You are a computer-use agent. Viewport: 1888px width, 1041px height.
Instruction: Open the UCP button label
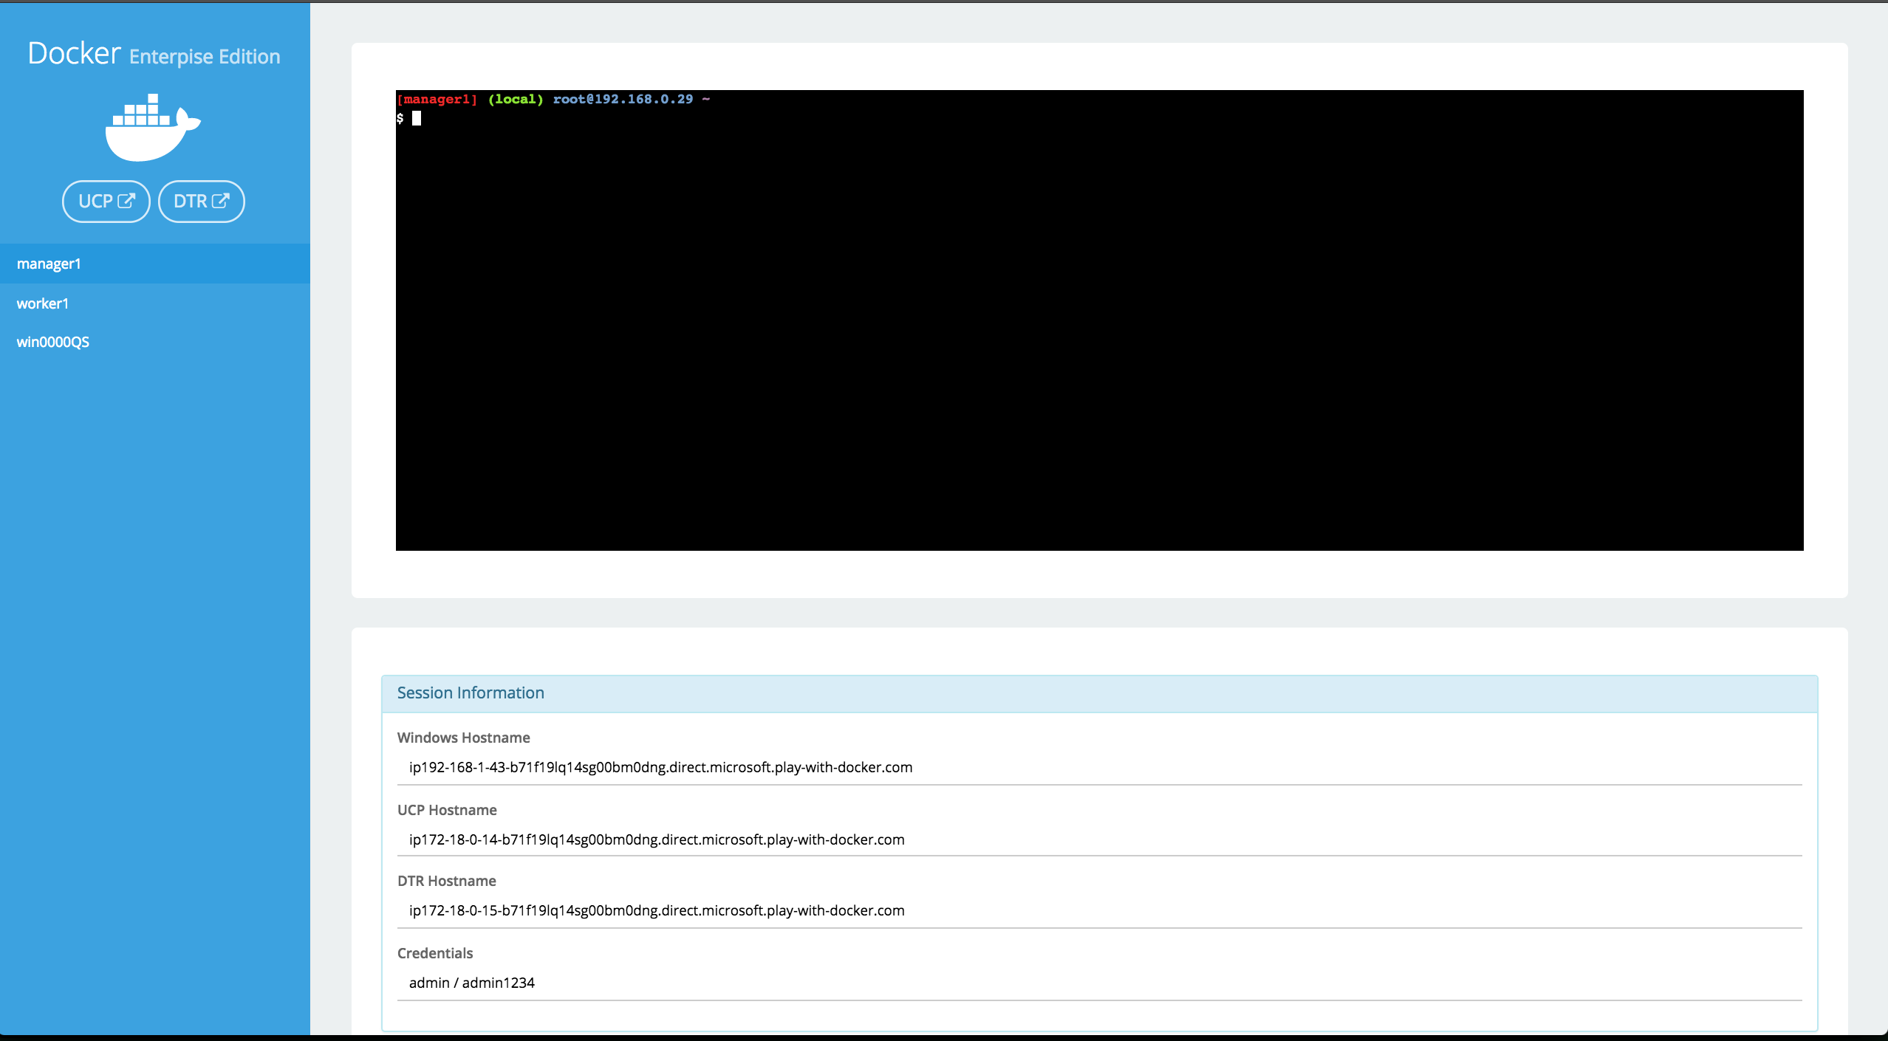95,202
